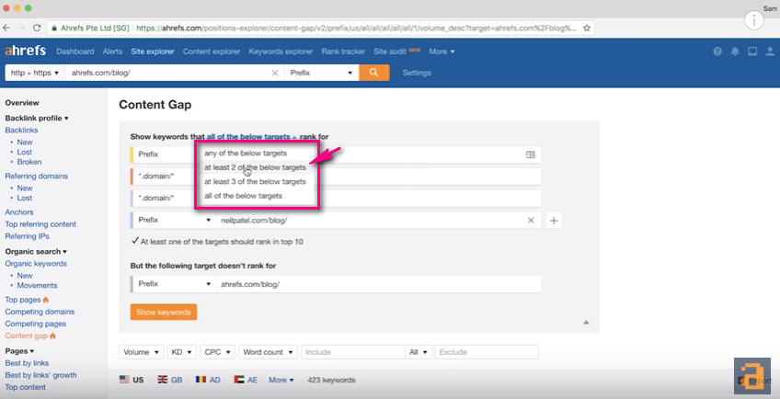Reload the page in browser
The image size is (780, 399).
tap(36, 28)
